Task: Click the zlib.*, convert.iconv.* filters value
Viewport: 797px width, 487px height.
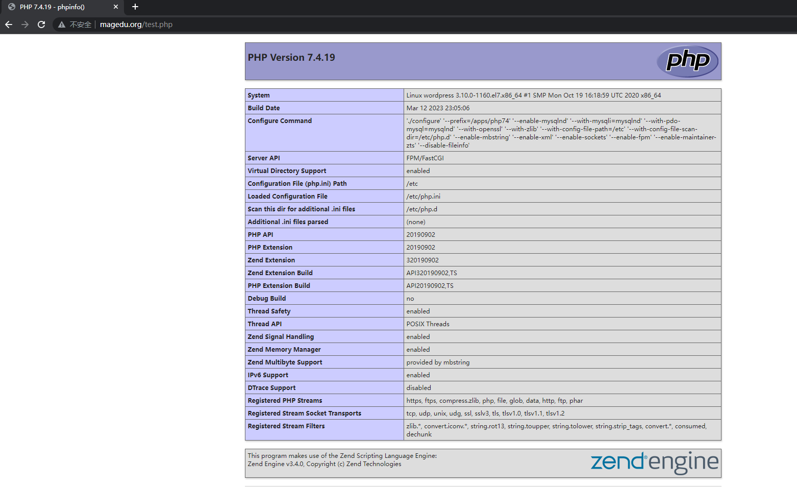Action: pyautogui.click(x=557, y=430)
